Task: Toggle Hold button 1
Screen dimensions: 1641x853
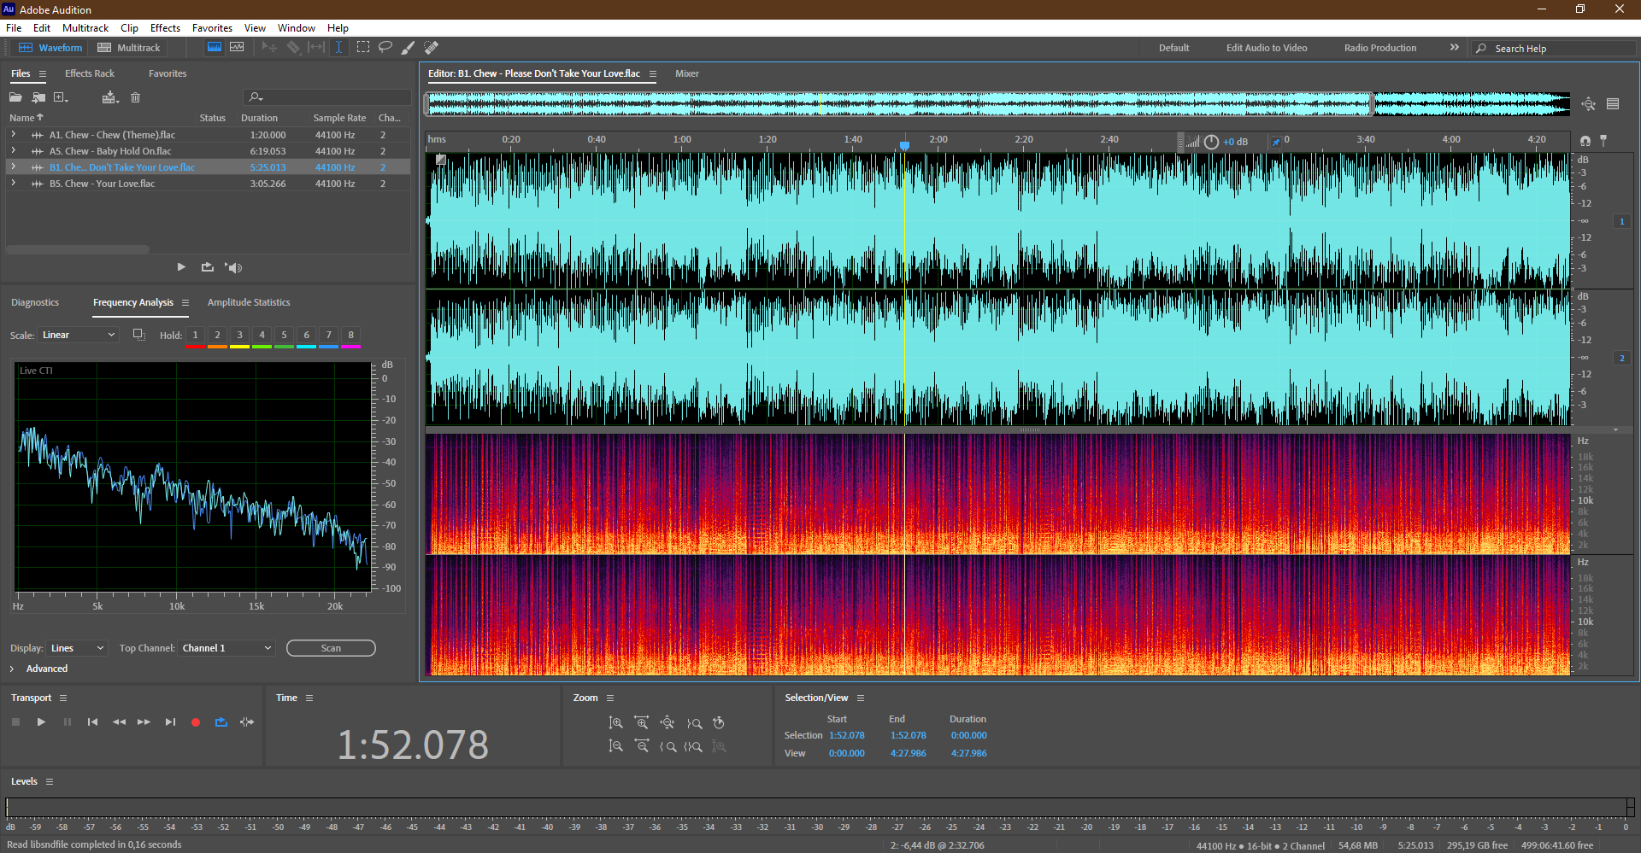Action: (195, 335)
